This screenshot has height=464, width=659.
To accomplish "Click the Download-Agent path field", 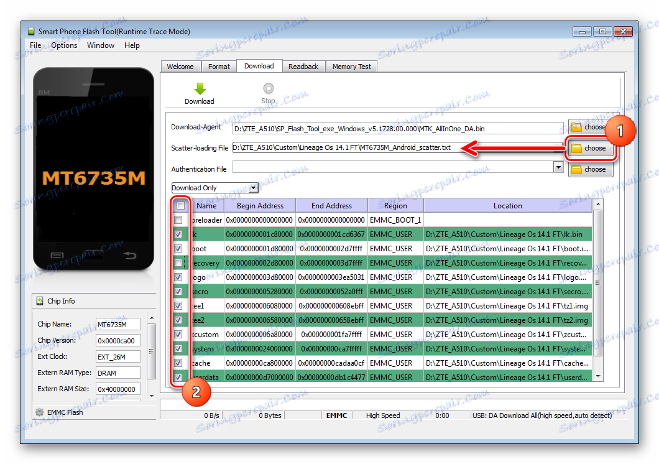I will coord(398,129).
